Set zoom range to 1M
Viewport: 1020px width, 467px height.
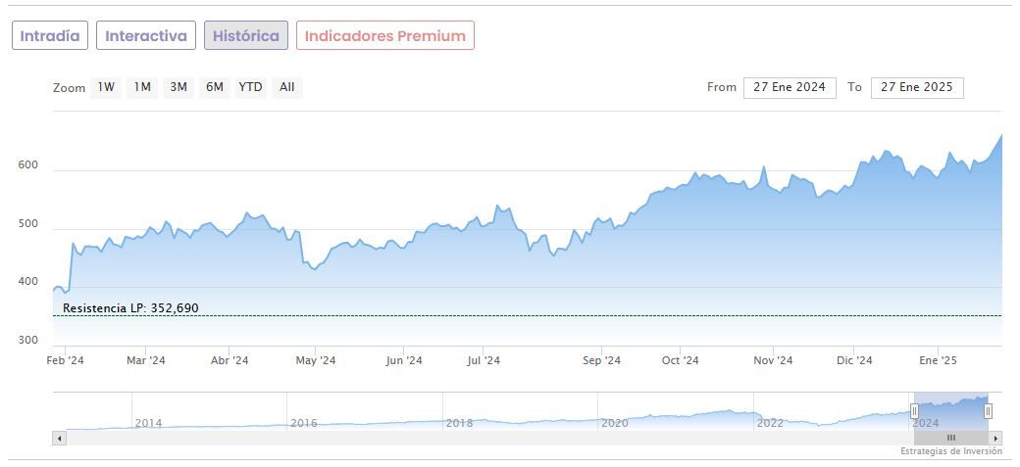pyautogui.click(x=142, y=87)
